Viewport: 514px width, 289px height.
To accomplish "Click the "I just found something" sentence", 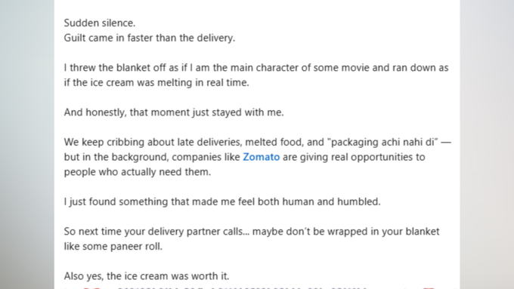I will (222, 201).
